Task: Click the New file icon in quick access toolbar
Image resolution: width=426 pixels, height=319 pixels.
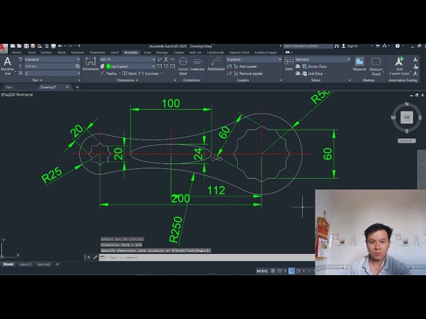Action: [13, 46]
